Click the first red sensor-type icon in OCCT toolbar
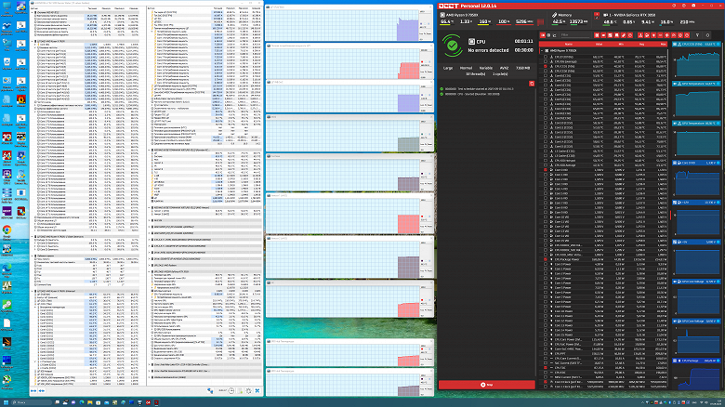 pyautogui.click(x=597, y=35)
